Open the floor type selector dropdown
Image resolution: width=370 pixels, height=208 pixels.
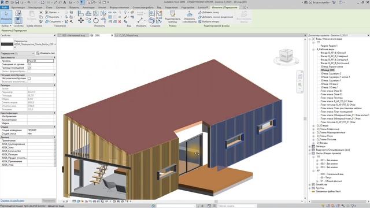(55, 44)
